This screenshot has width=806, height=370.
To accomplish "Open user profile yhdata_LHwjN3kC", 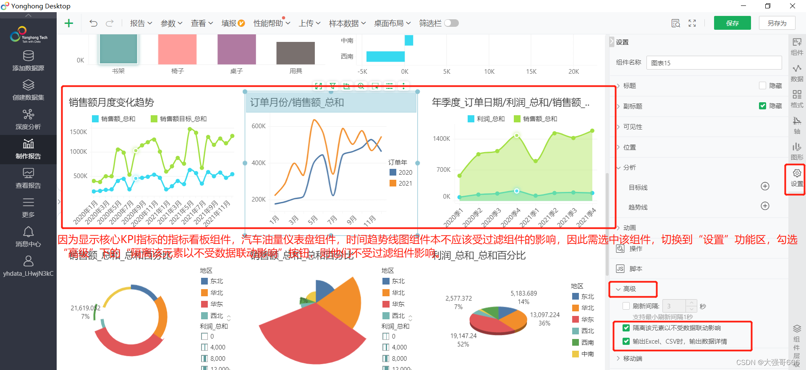I will pos(28,267).
